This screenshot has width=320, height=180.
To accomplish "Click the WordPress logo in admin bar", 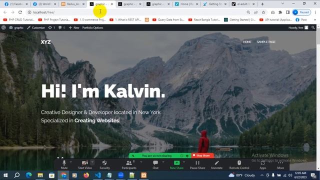I will [3, 27].
